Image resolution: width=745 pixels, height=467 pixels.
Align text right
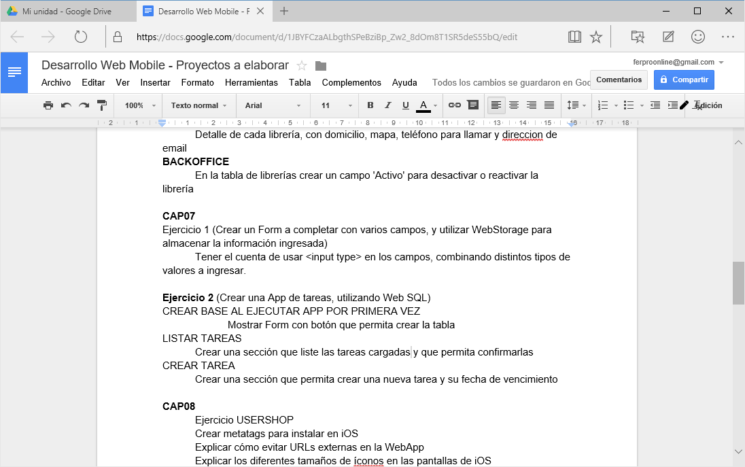click(x=531, y=105)
